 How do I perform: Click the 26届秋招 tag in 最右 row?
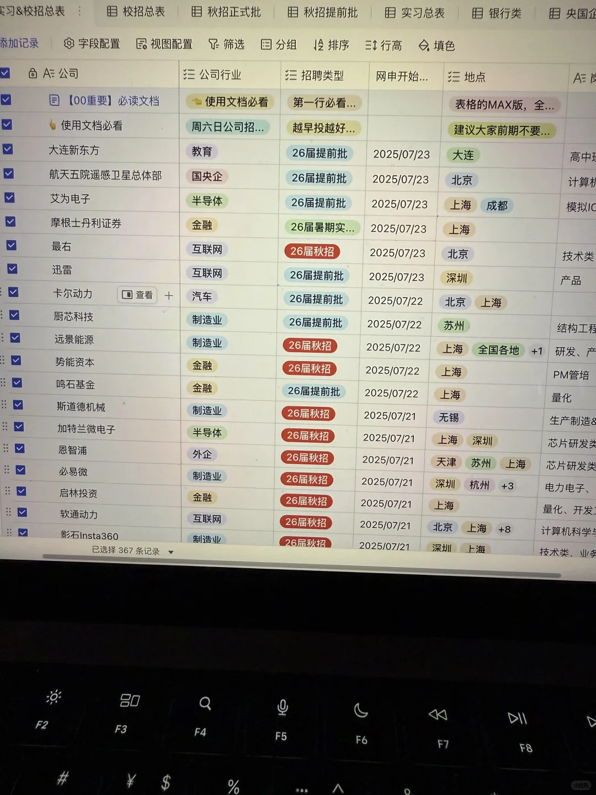312,252
